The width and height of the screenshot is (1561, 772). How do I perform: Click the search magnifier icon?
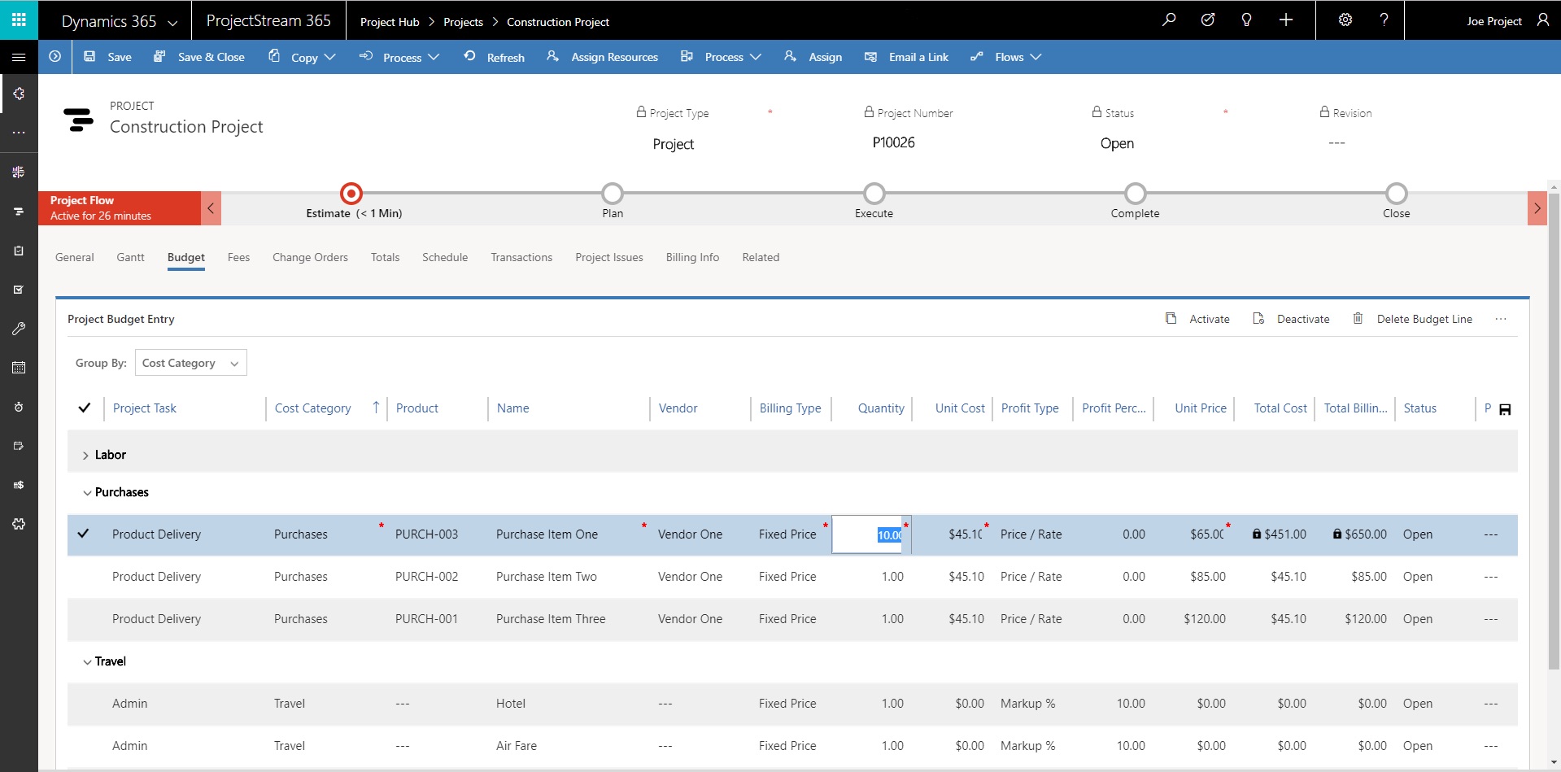click(1169, 20)
